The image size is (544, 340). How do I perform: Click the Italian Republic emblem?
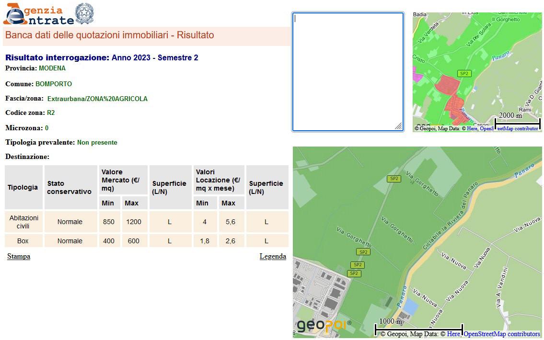(85, 14)
